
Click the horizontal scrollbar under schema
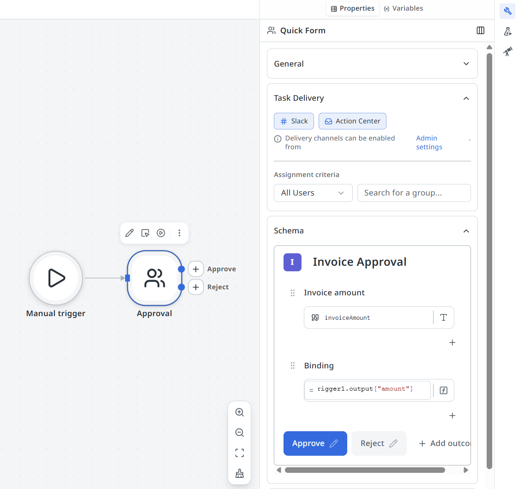click(x=365, y=470)
